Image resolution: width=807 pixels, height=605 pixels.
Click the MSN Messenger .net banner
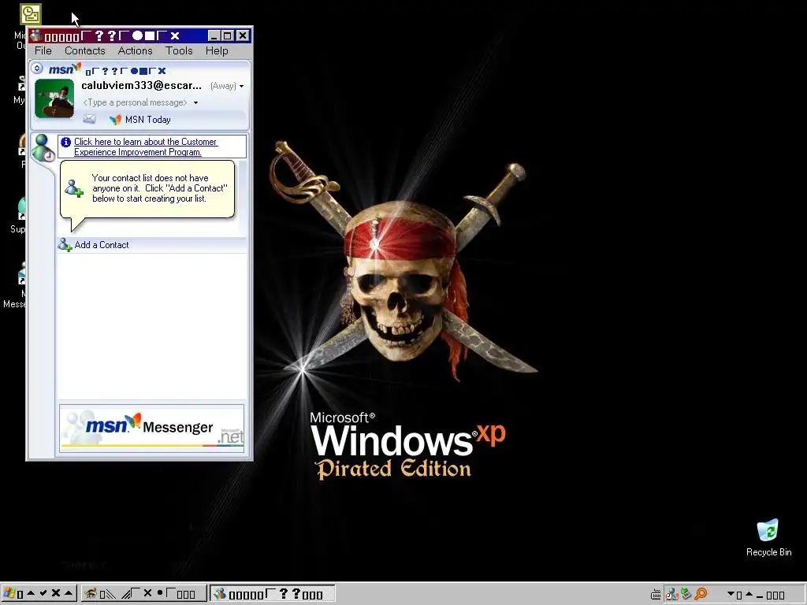[152, 429]
